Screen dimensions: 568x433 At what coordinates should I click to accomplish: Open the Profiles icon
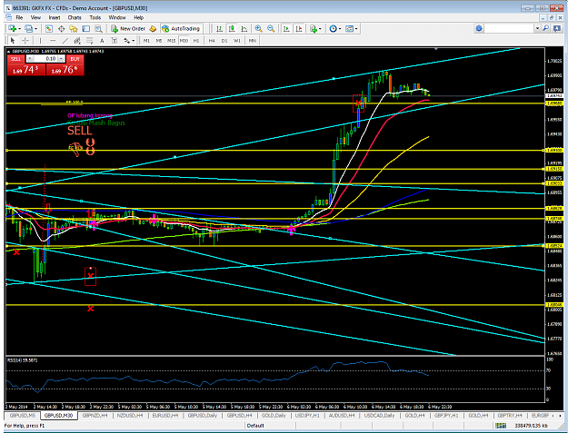coord(28,28)
